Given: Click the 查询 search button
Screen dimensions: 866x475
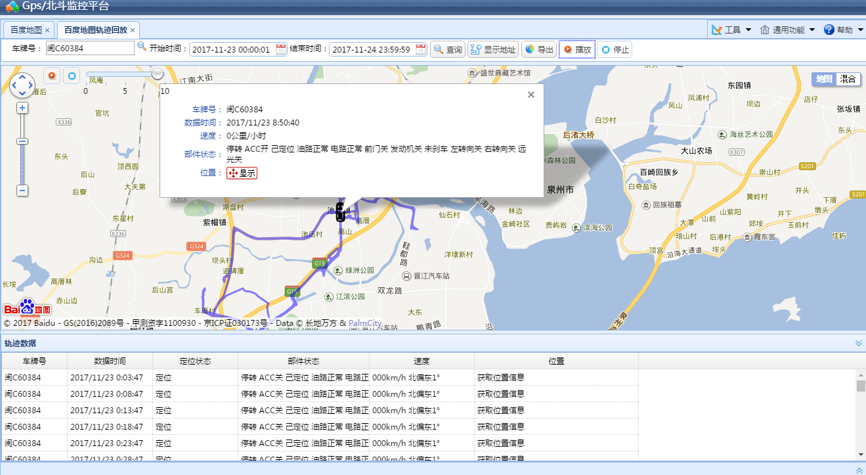Looking at the screenshot, I should (x=448, y=49).
